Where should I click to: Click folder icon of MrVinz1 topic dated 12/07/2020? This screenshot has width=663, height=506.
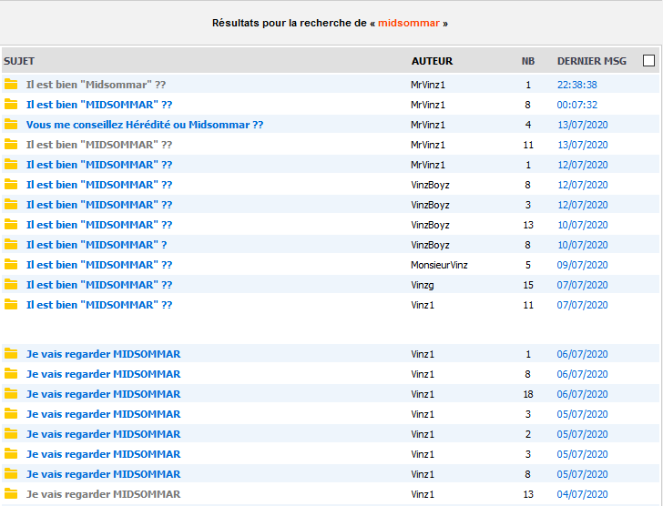(11, 165)
